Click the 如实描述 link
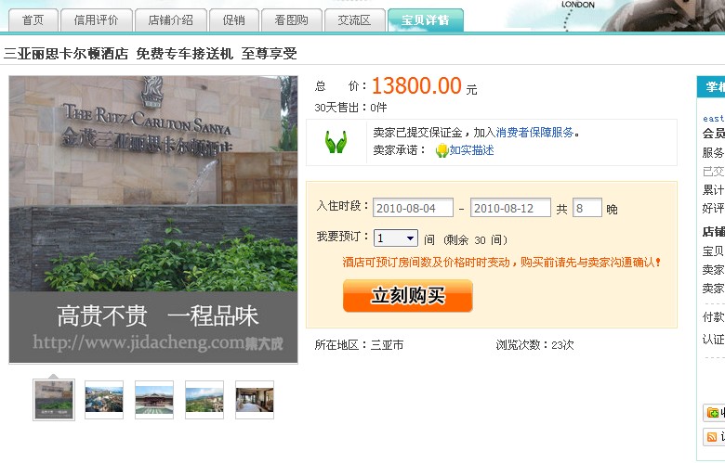The height and width of the screenshot is (463, 725). pos(471,150)
